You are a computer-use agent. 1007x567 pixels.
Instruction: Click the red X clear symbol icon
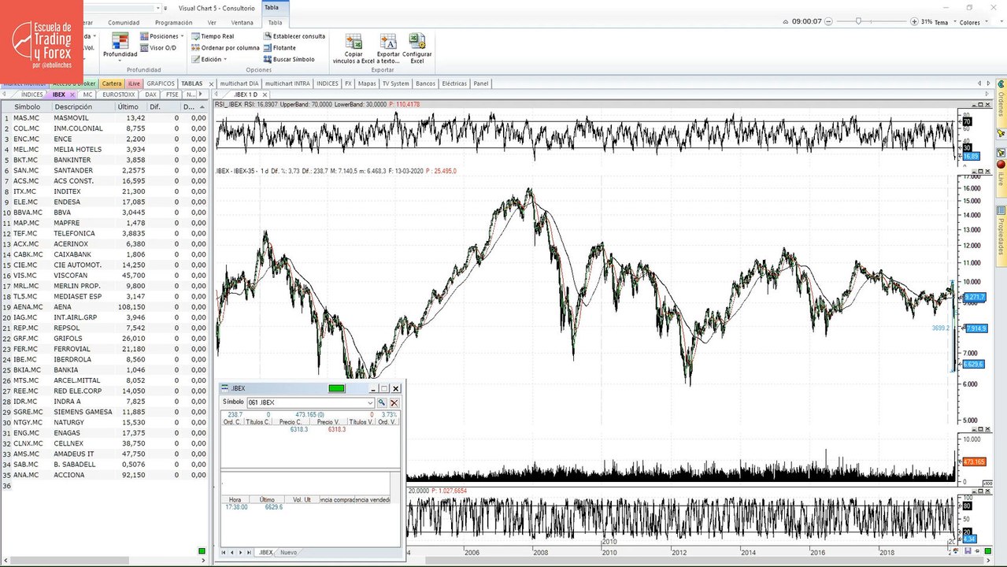coord(394,402)
